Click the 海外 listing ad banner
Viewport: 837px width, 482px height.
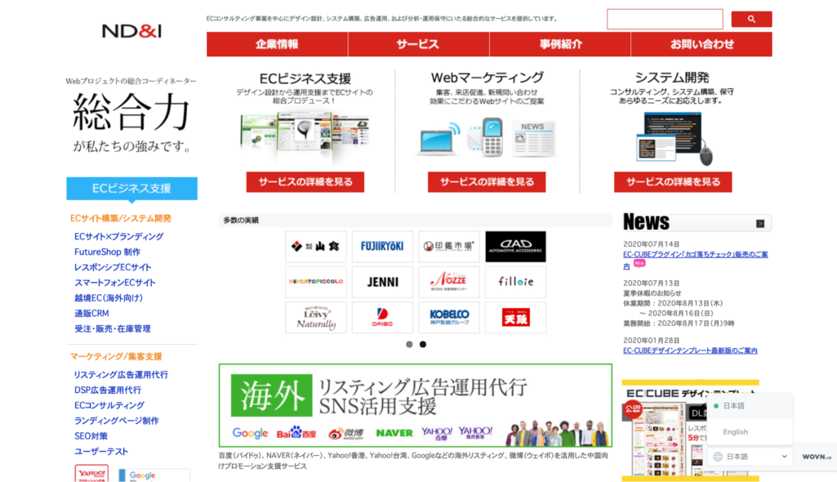(415, 405)
